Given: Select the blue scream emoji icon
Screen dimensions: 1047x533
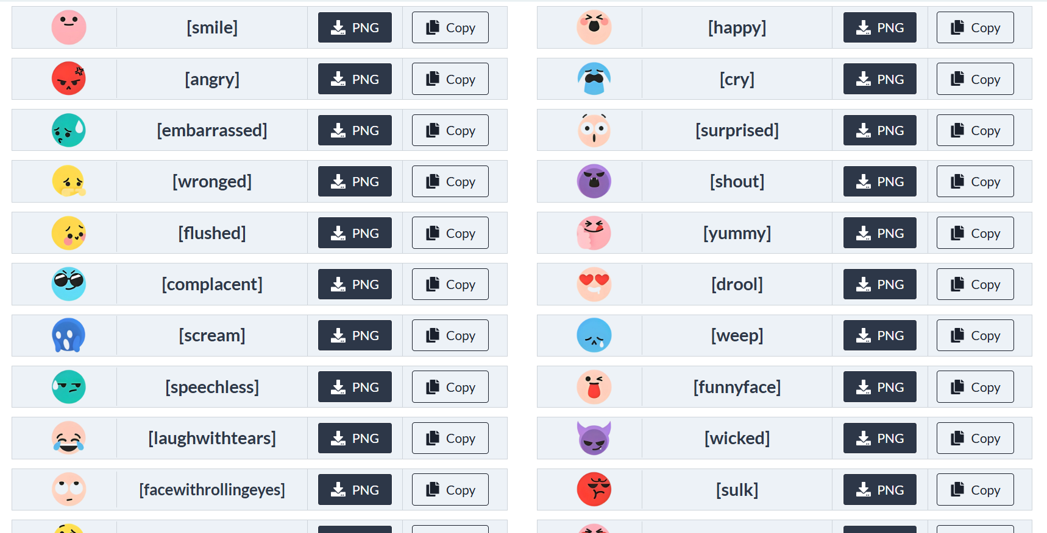Looking at the screenshot, I should (69, 335).
